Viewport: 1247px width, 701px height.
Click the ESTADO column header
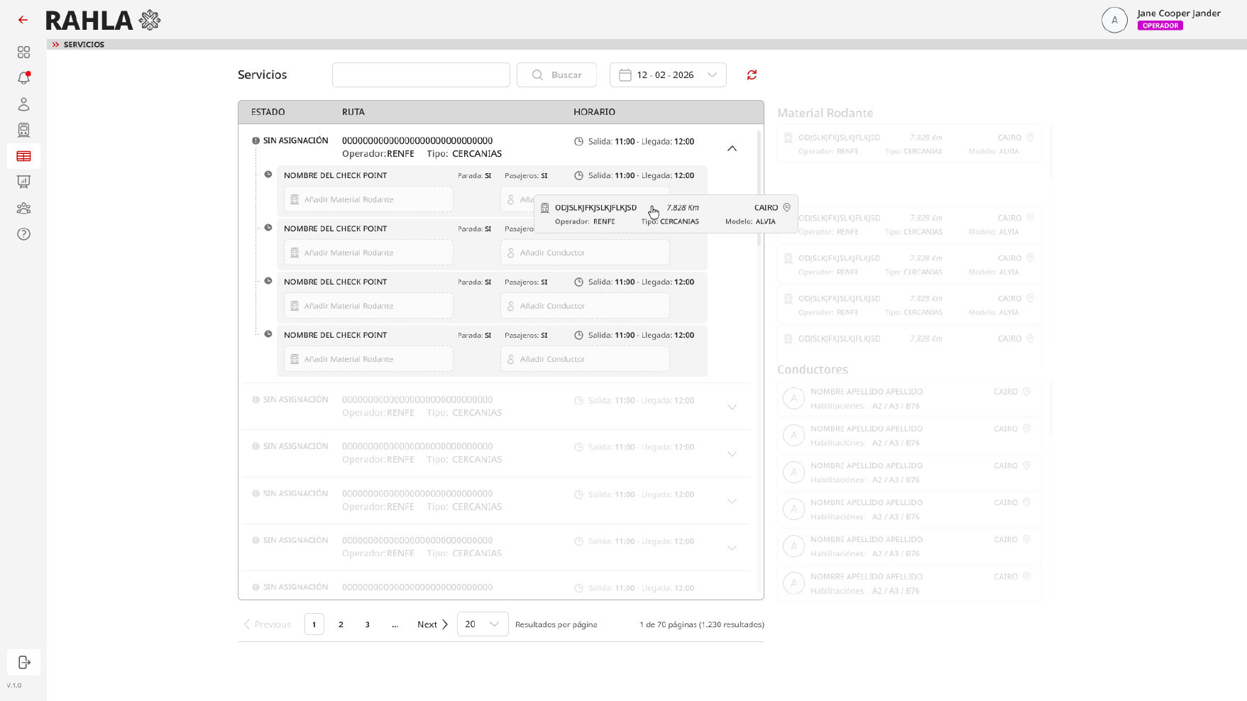point(268,112)
